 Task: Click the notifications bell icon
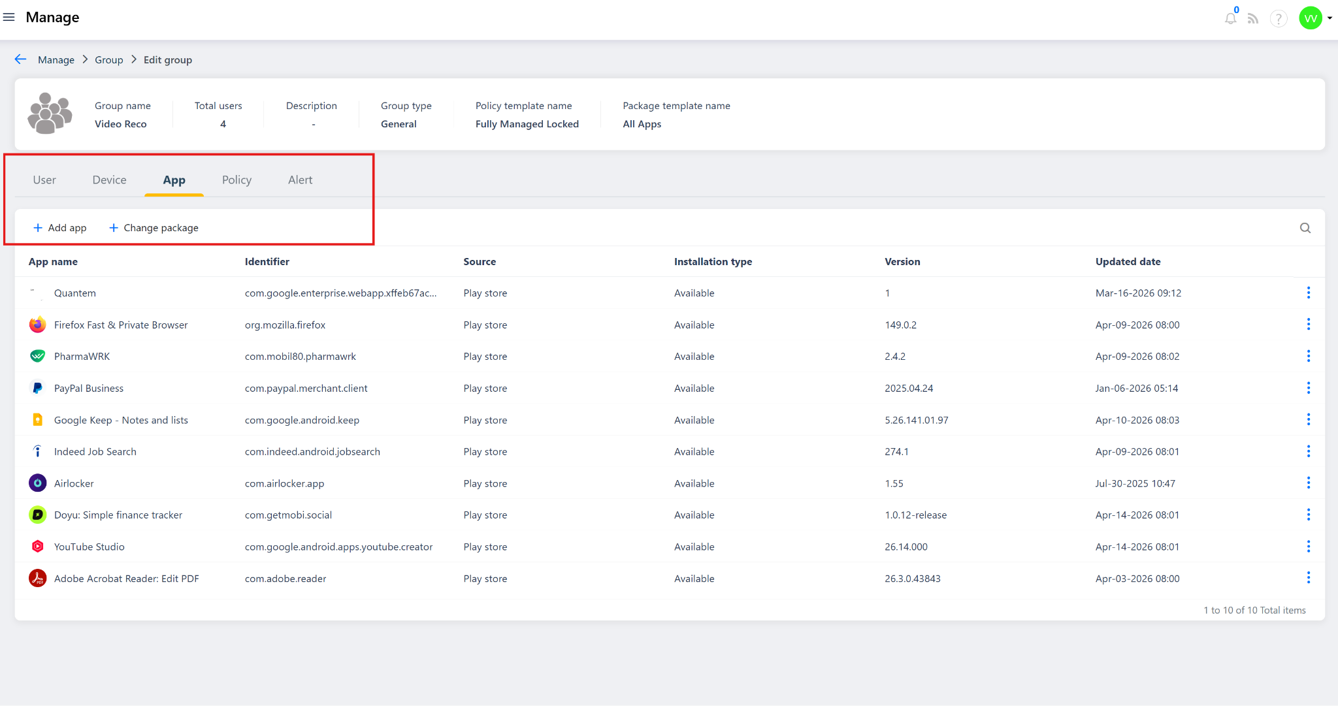click(x=1230, y=18)
